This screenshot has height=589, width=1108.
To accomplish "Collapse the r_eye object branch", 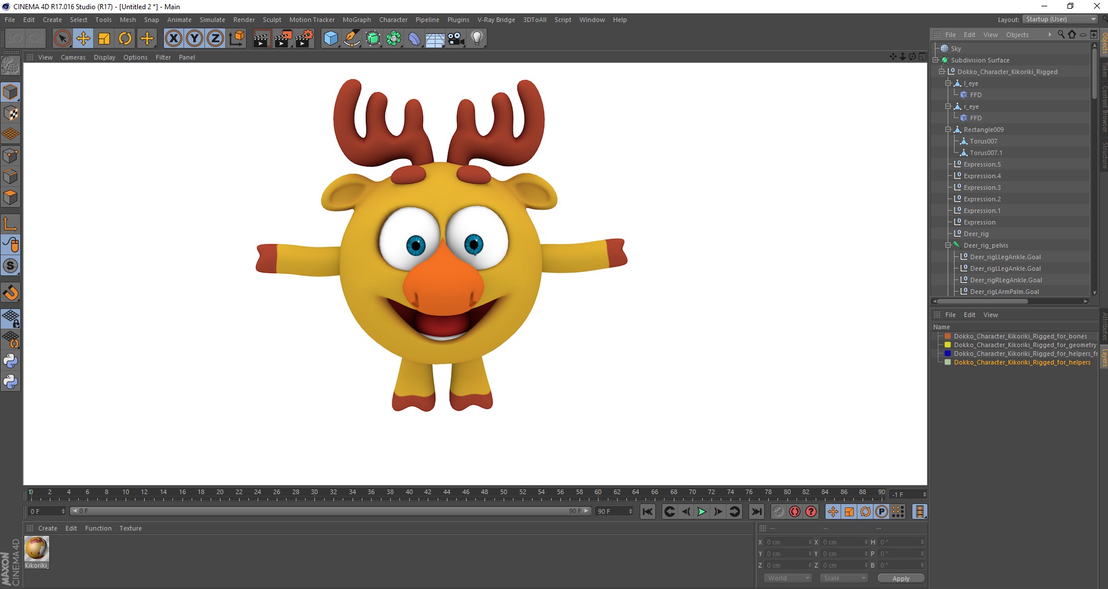I will (948, 106).
